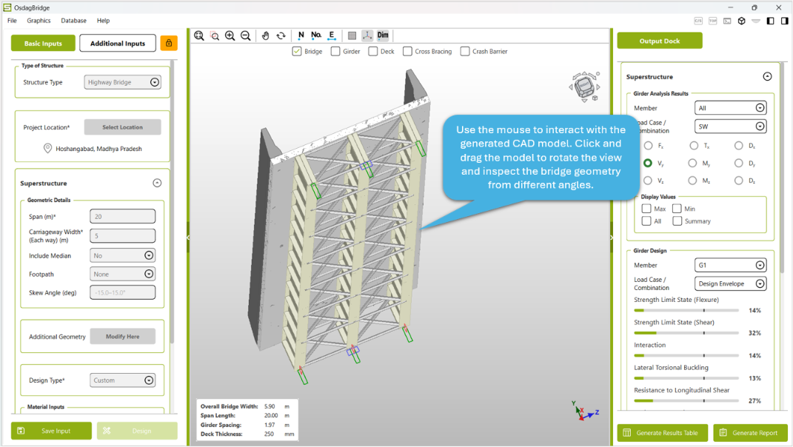Check the Min display values checkbox
The width and height of the screenshot is (793, 447).
[677, 209]
